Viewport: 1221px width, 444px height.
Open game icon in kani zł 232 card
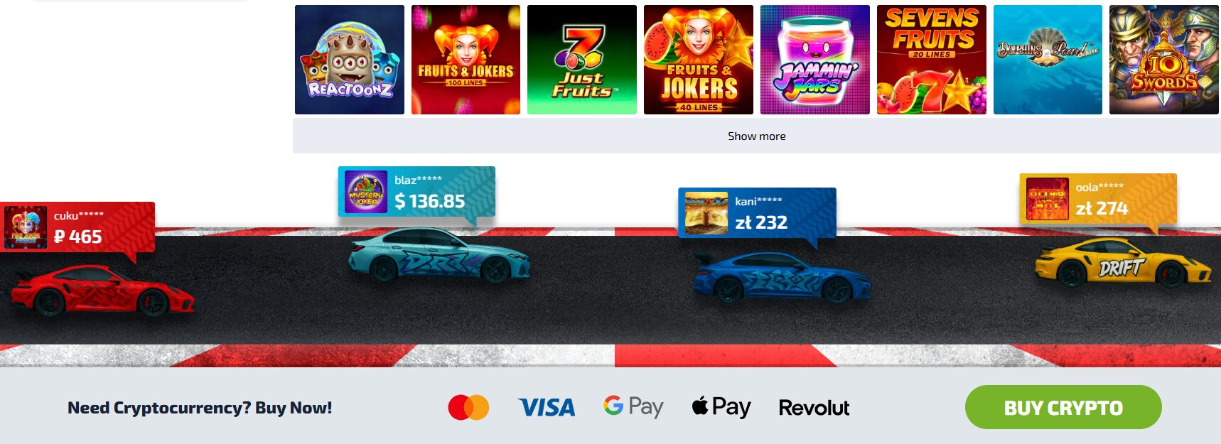pos(706,213)
